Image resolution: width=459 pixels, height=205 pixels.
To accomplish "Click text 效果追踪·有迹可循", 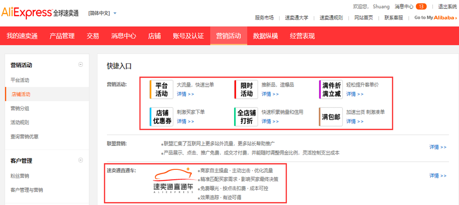I will 220,197.
